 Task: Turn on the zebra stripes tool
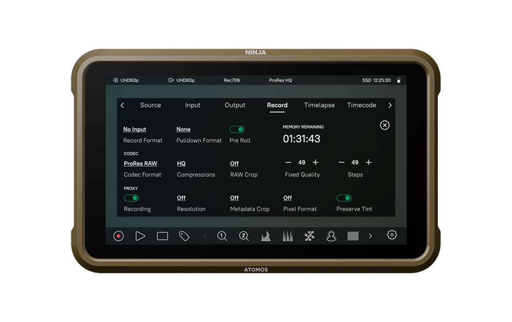[x=353, y=236]
